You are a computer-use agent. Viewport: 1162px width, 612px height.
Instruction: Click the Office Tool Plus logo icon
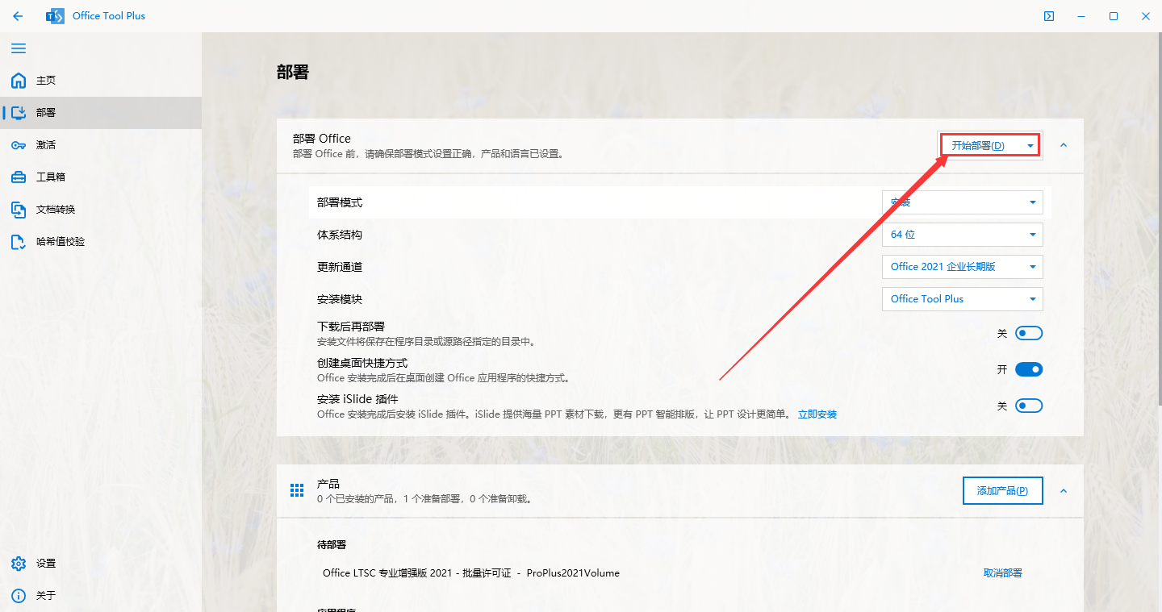click(54, 15)
